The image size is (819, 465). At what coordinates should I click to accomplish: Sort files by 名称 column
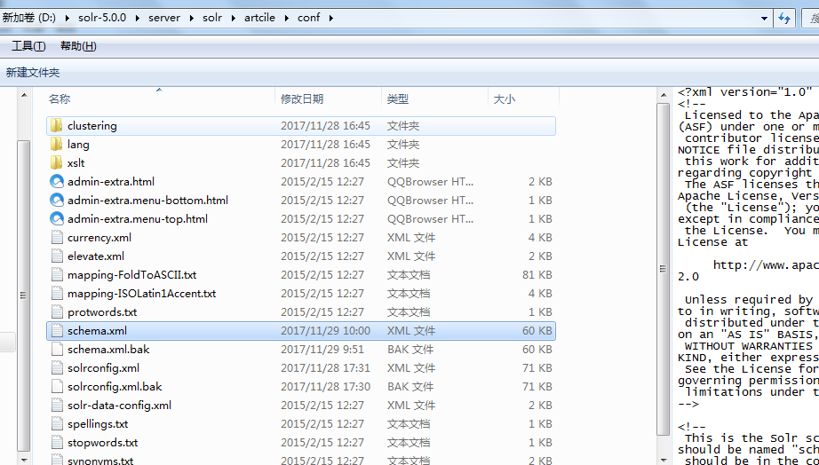(x=60, y=99)
